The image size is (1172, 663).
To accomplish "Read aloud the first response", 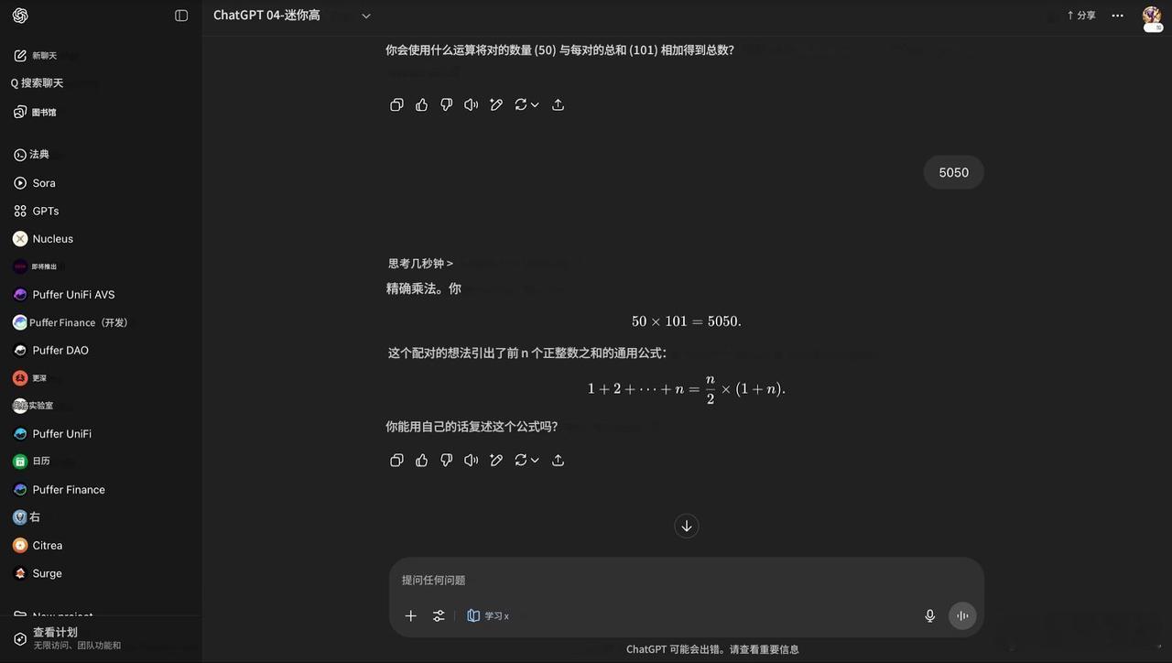I will click(471, 105).
